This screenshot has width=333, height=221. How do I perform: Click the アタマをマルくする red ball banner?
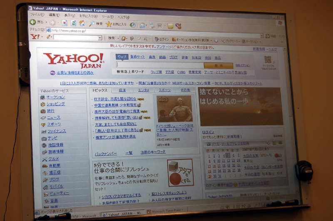[x=180, y=173]
